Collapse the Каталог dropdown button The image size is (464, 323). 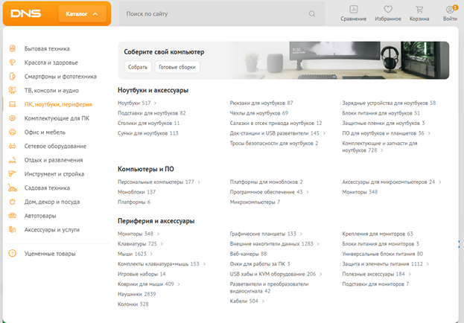82,13
